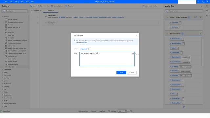
Task: Select Retrieve data table column into list
Action: [17, 48]
